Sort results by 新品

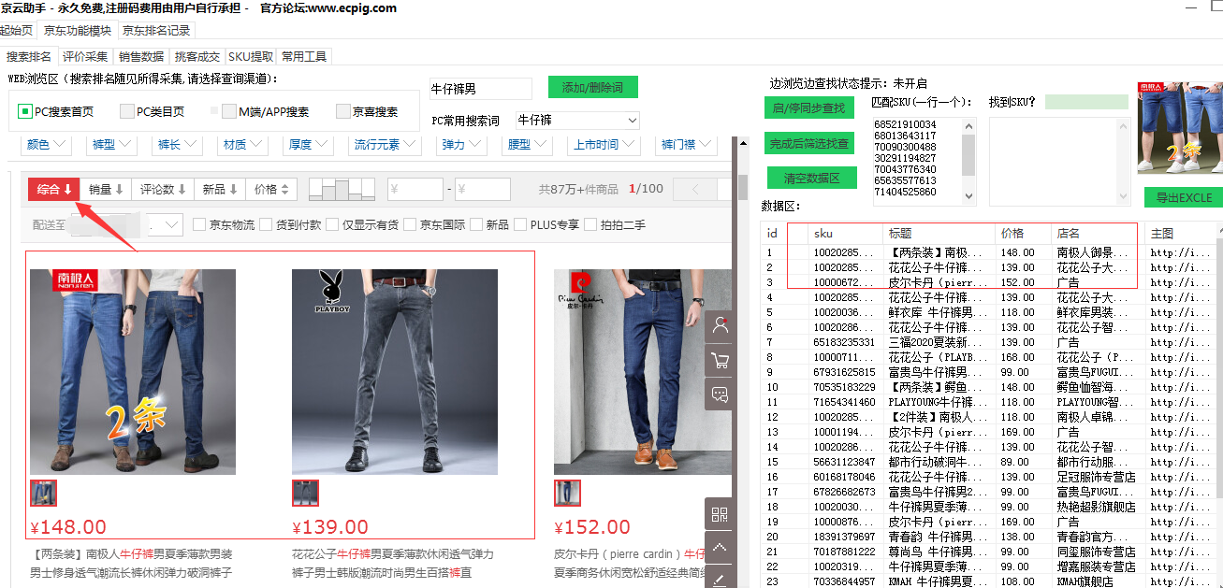pos(221,189)
